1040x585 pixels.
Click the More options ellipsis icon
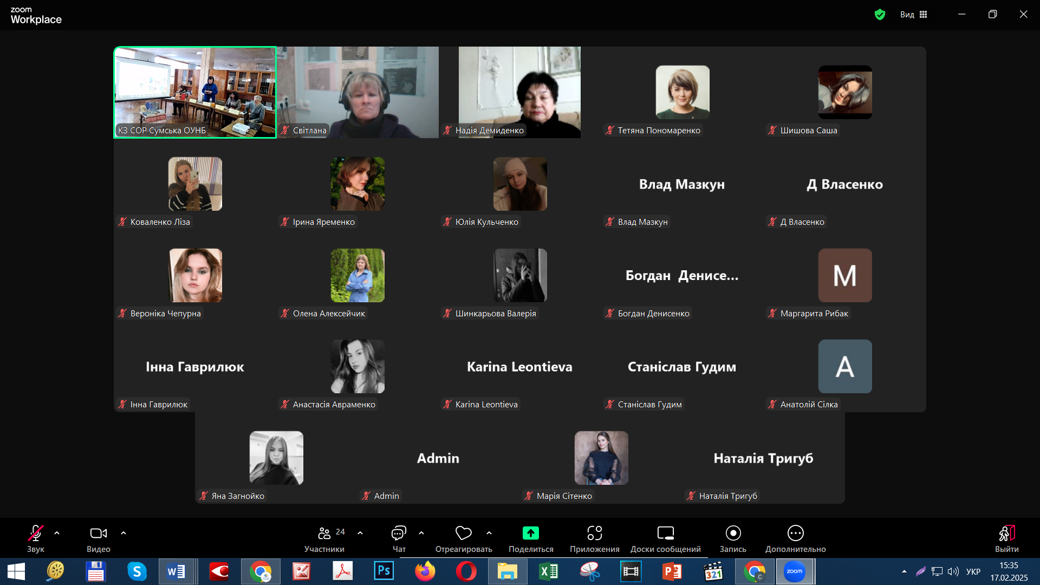click(x=795, y=534)
